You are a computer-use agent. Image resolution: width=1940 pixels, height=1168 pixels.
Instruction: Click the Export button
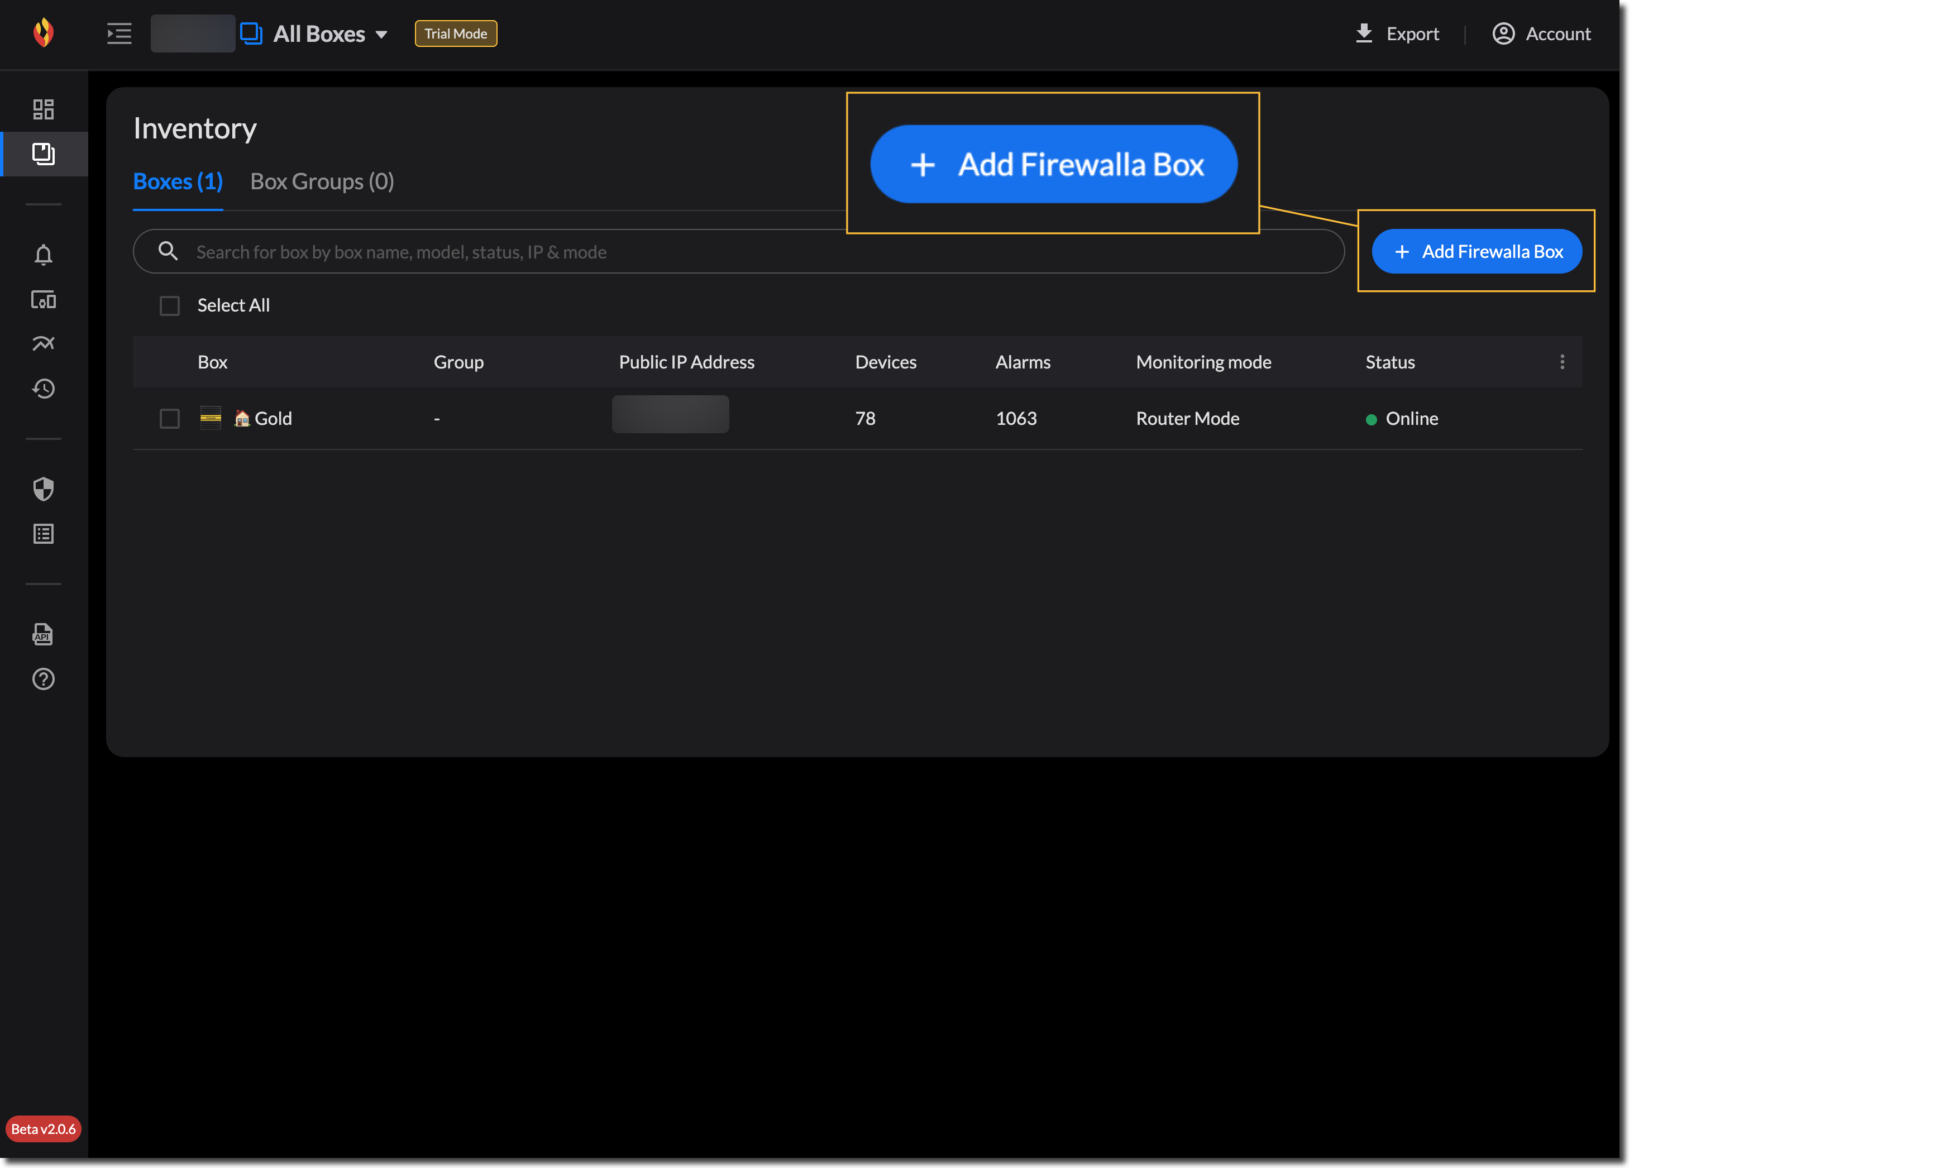click(1397, 34)
